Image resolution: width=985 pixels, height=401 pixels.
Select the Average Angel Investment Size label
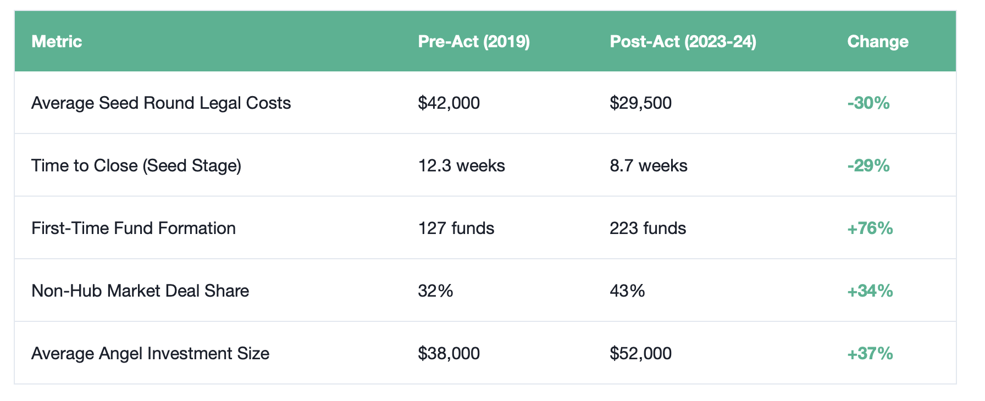click(150, 354)
